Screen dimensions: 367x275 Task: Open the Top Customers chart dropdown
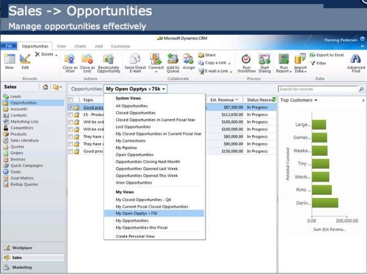[316, 100]
